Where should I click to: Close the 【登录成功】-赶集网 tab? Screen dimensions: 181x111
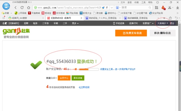tap(81, 18)
